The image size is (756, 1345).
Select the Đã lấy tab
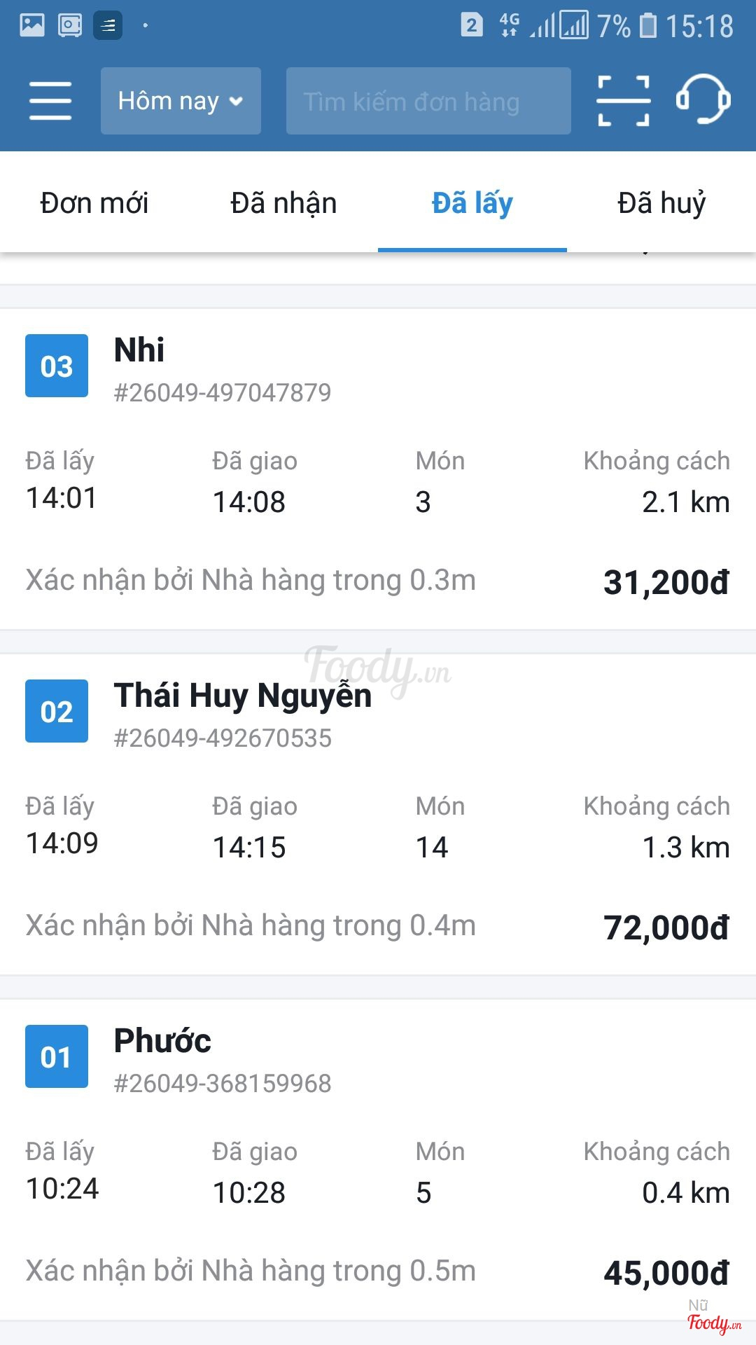pyautogui.click(x=472, y=203)
